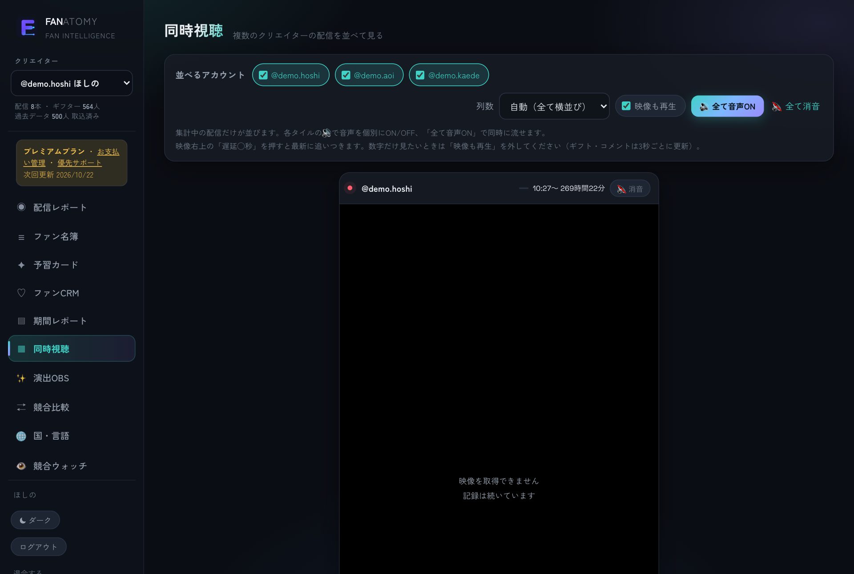Image resolution: width=854 pixels, height=574 pixels.
Task: Click the 競合ウォッチ eye icon
Action: (21, 466)
